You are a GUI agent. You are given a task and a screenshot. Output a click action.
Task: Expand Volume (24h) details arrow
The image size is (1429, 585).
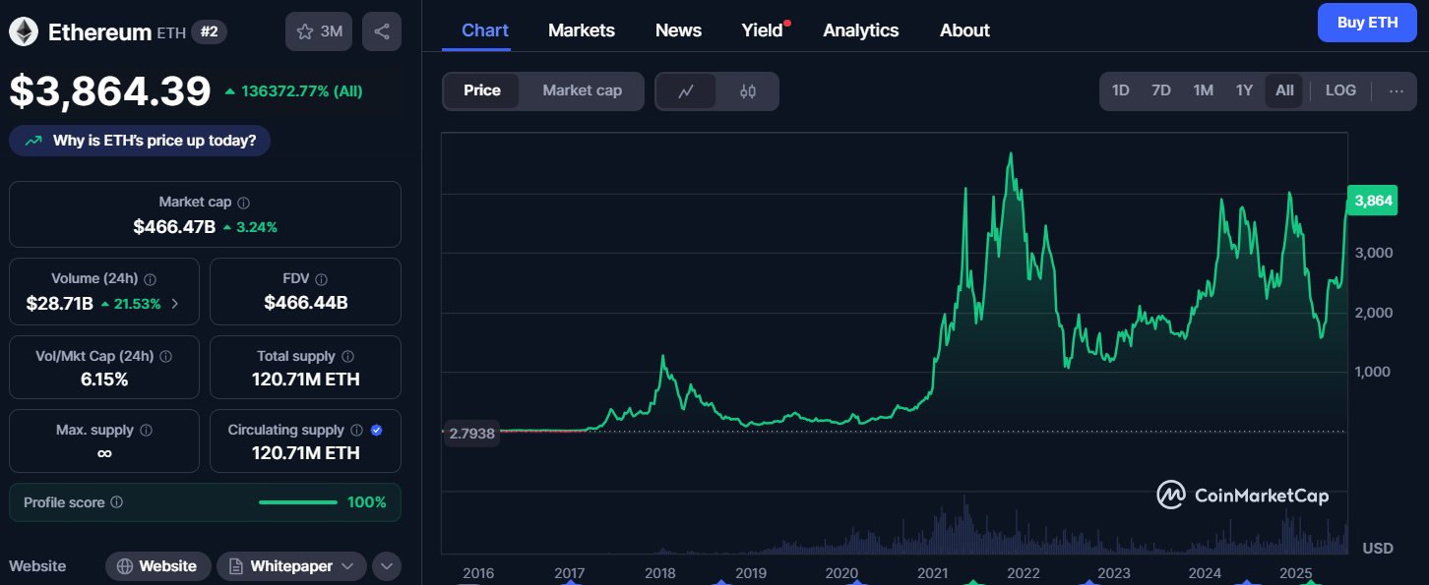175,304
